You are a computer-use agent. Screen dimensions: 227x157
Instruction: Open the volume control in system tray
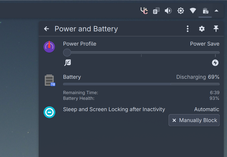click(x=168, y=11)
